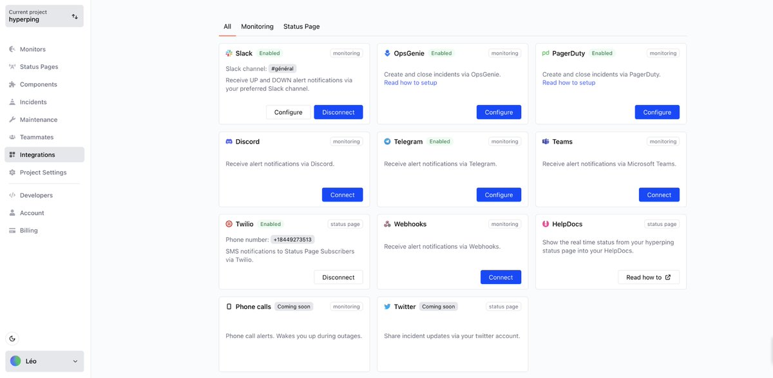This screenshot has height=378, width=773.
Task: Switch to the Monitoring tab
Action: [257, 26]
